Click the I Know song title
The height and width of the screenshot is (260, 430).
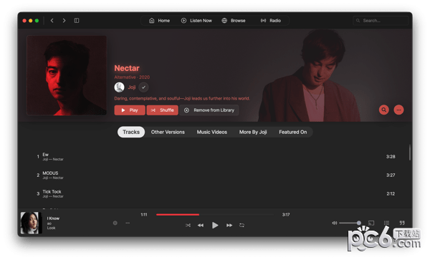coord(53,218)
